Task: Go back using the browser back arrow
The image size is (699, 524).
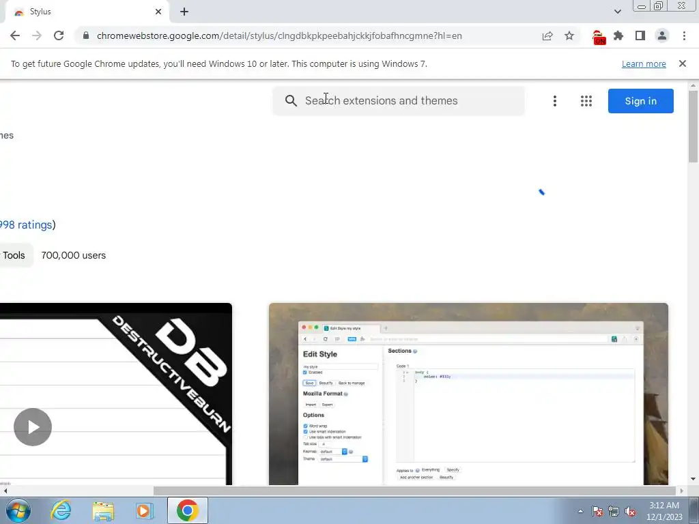Action: (15, 35)
